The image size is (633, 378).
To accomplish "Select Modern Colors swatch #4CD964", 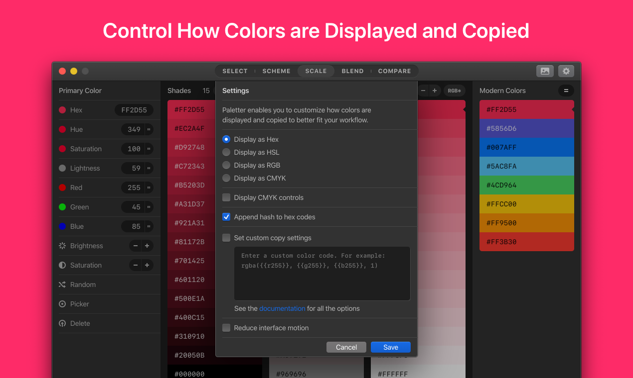I will coord(527,185).
